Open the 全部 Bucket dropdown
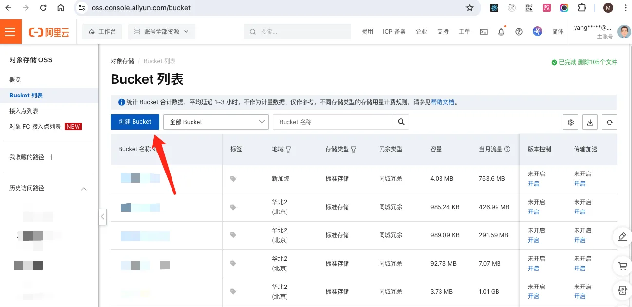 216,122
